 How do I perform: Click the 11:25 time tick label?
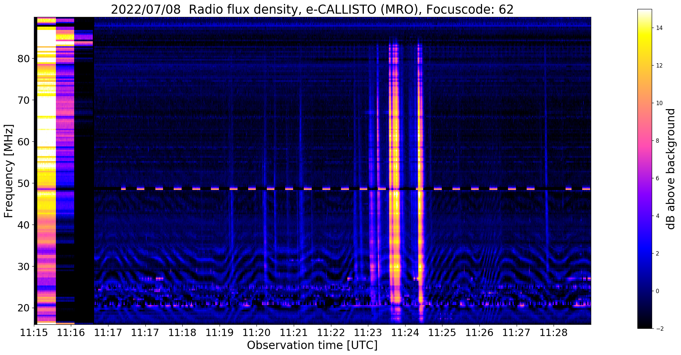click(x=442, y=333)
